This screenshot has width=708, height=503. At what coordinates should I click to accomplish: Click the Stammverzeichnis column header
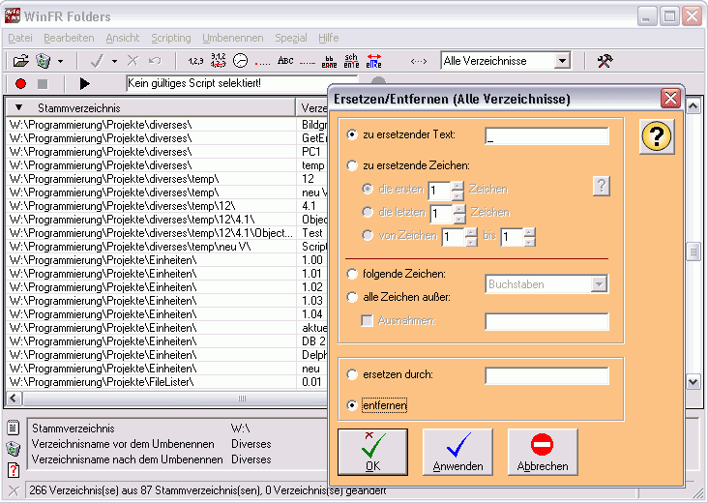(151, 108)
